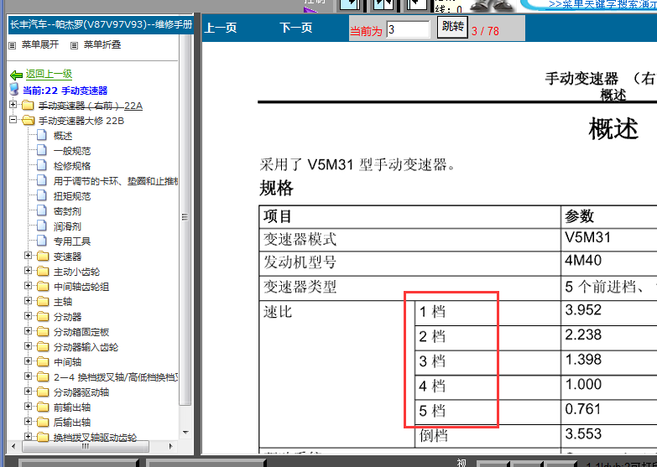Click the 菜单展开 menu expand link
This screenshot has width=657, height=467.
(40, 44)
